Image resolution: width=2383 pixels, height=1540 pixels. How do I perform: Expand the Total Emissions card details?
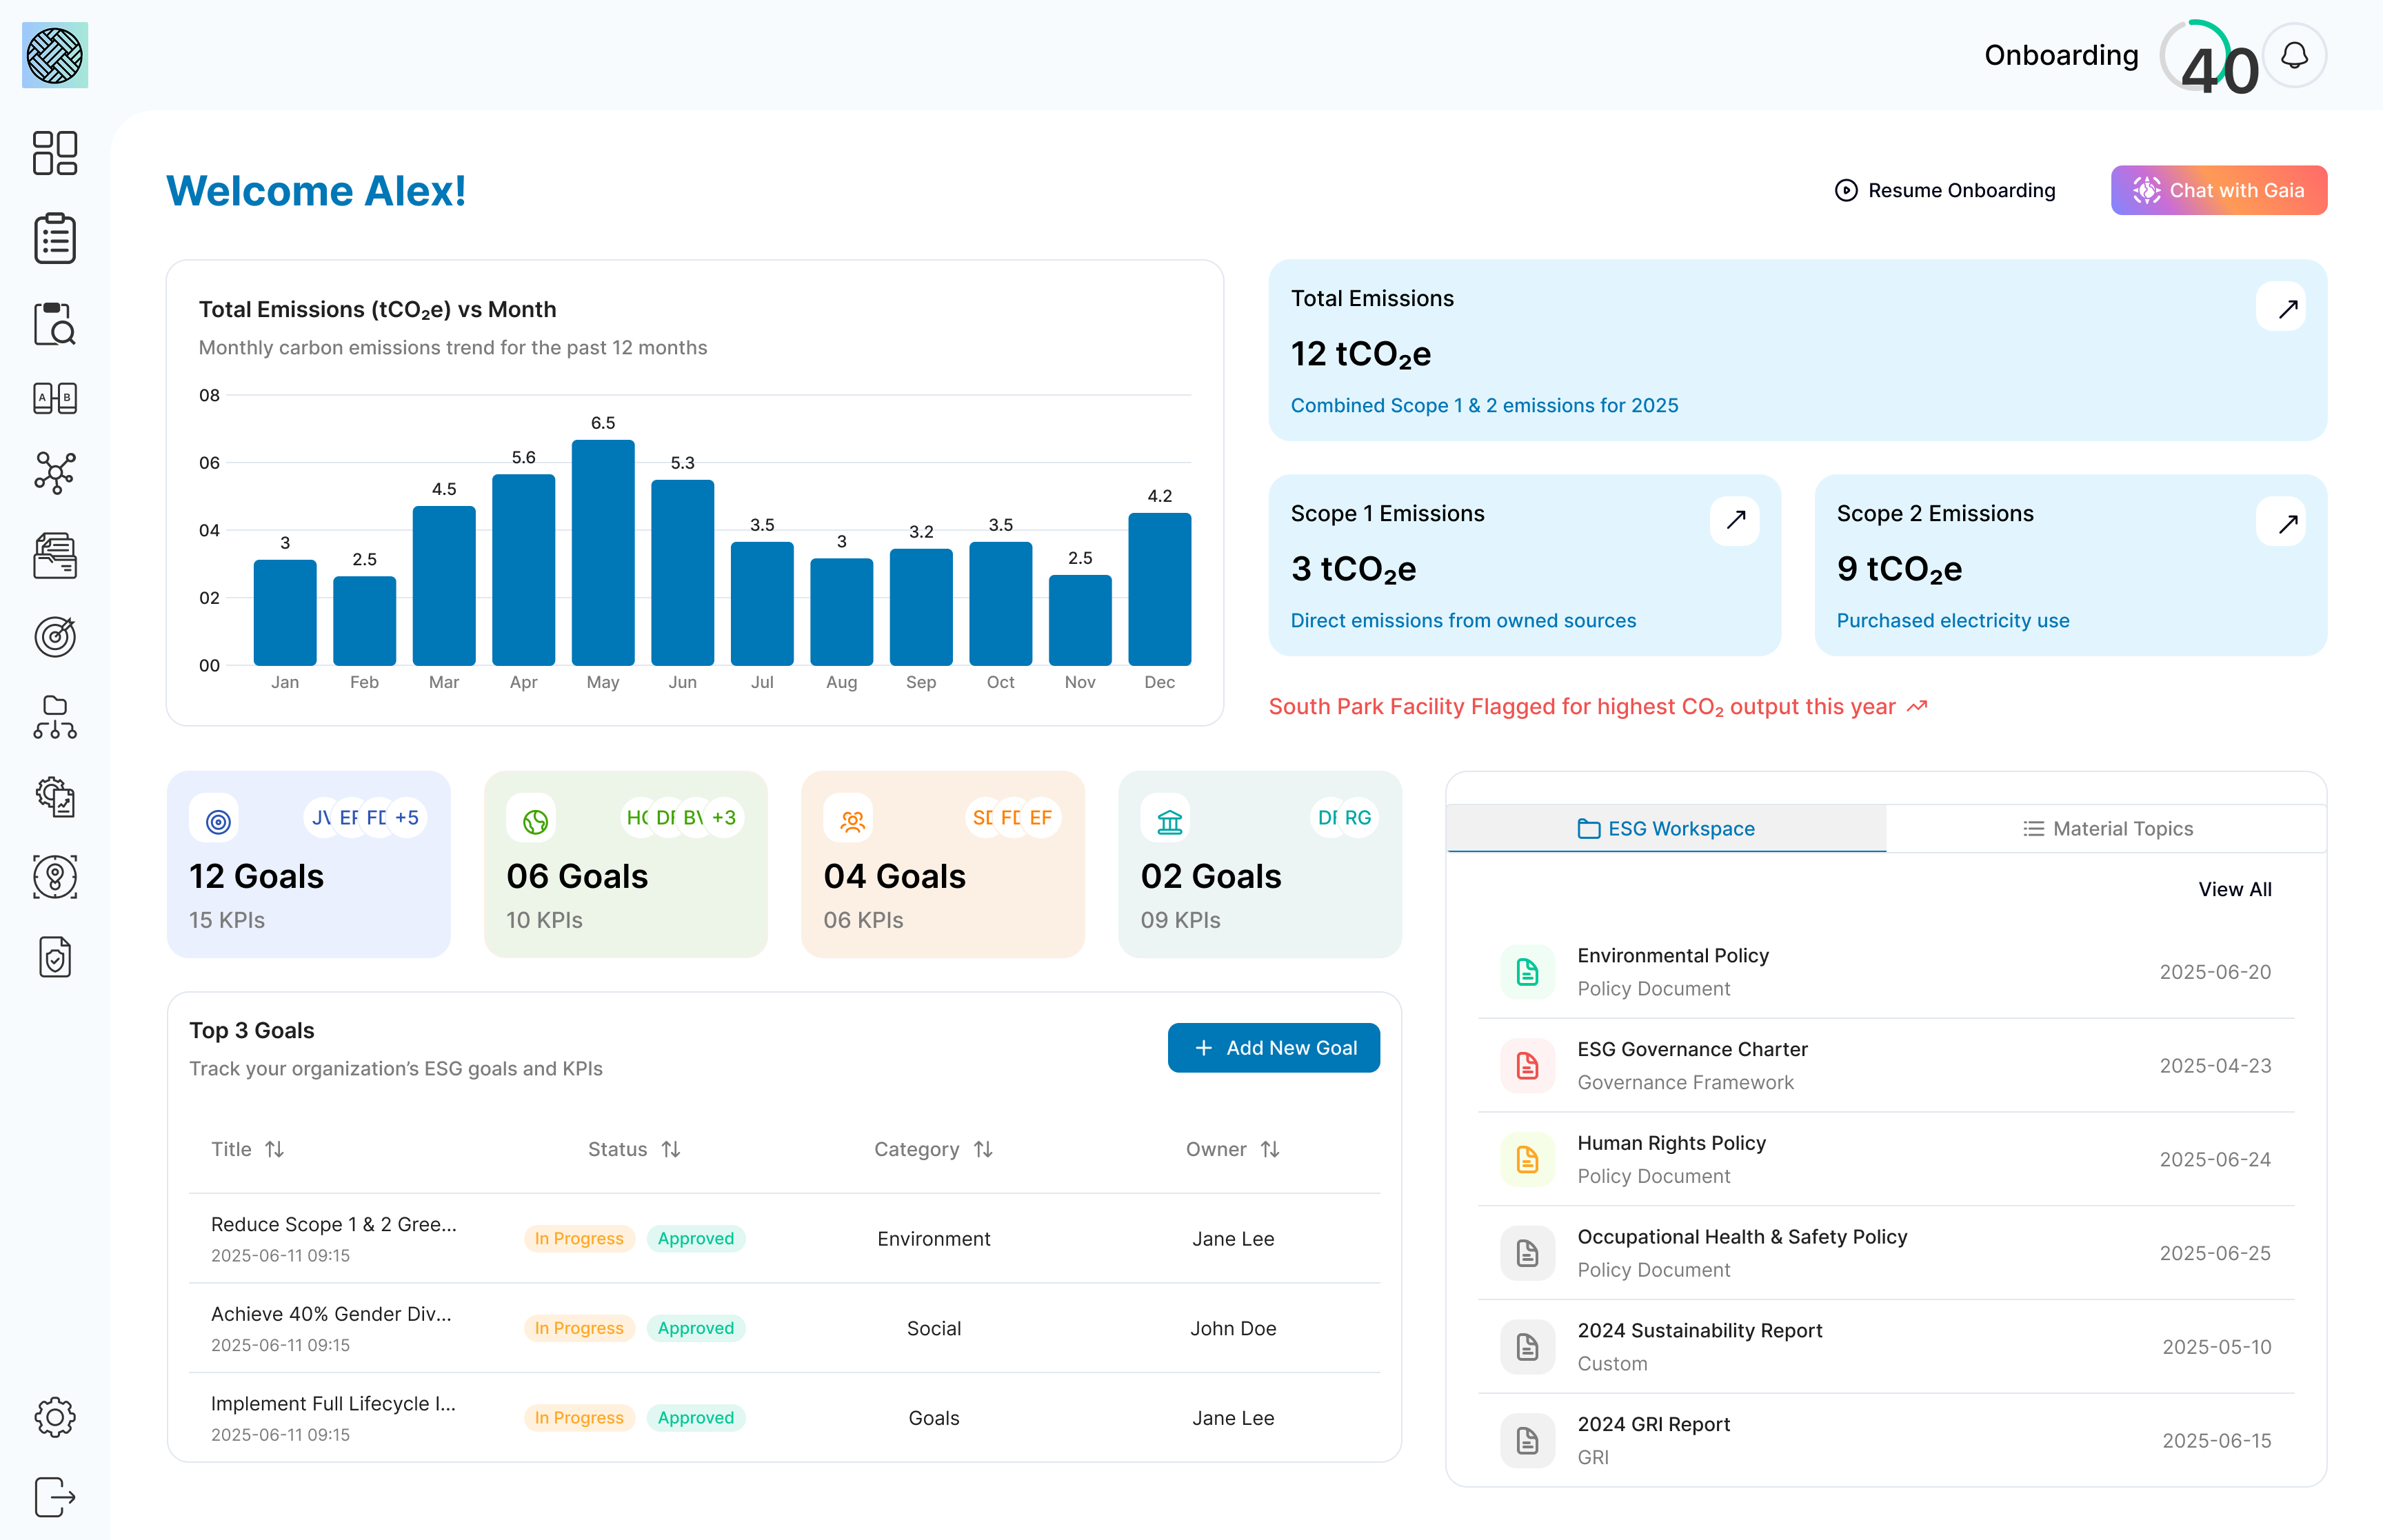(x=2284, y=308)
